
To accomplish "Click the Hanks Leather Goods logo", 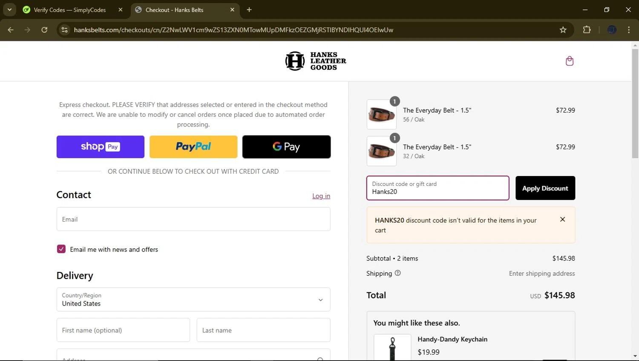I will point(316,61).
